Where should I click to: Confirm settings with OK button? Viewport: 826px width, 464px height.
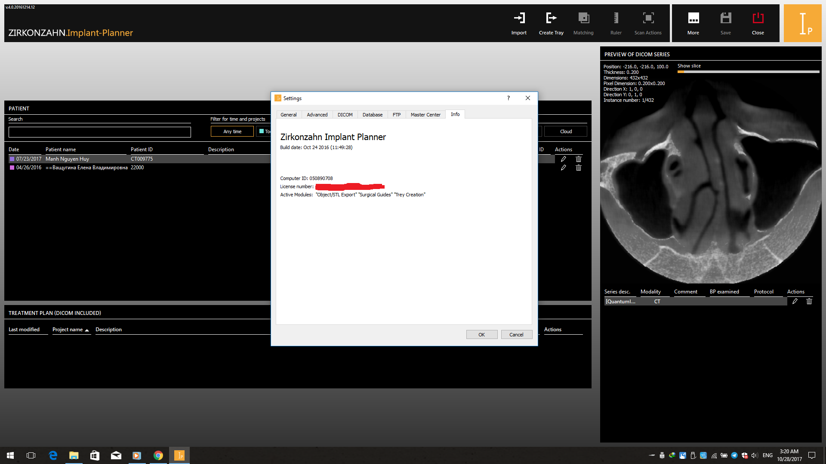(x=482, y=335)
